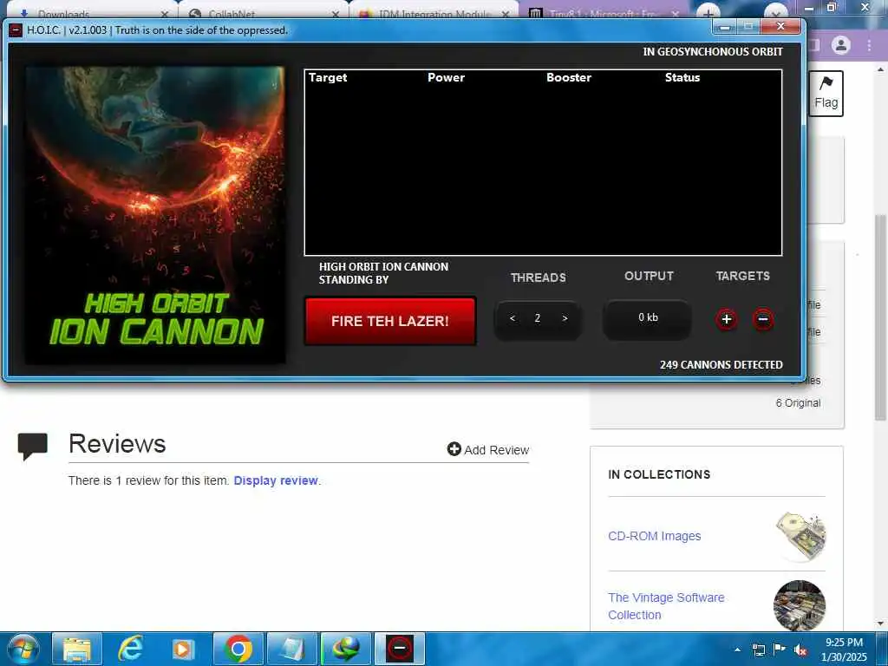Click the network tray icon
This screenshot has width=888, height=666.
click(x=758, y=650)
